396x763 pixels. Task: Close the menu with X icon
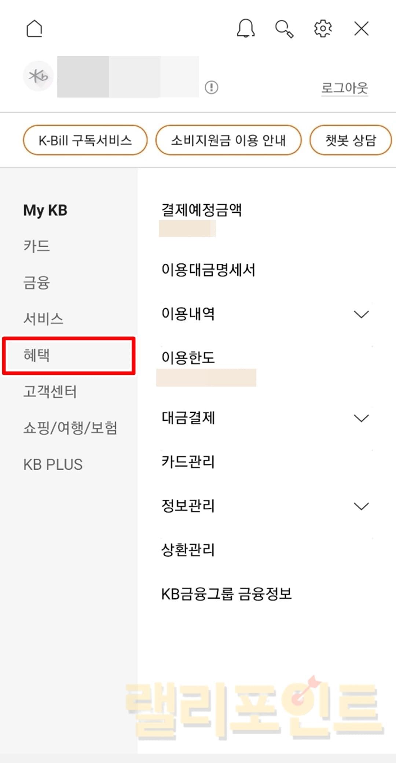(362, 29)
